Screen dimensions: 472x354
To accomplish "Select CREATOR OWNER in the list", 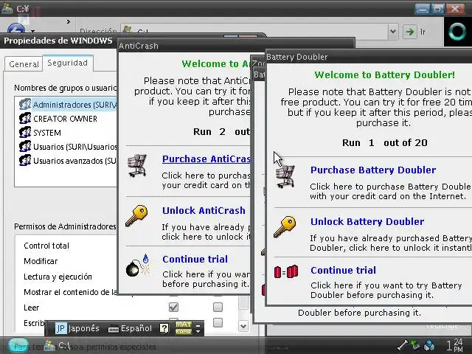I will tap(65, 119).
